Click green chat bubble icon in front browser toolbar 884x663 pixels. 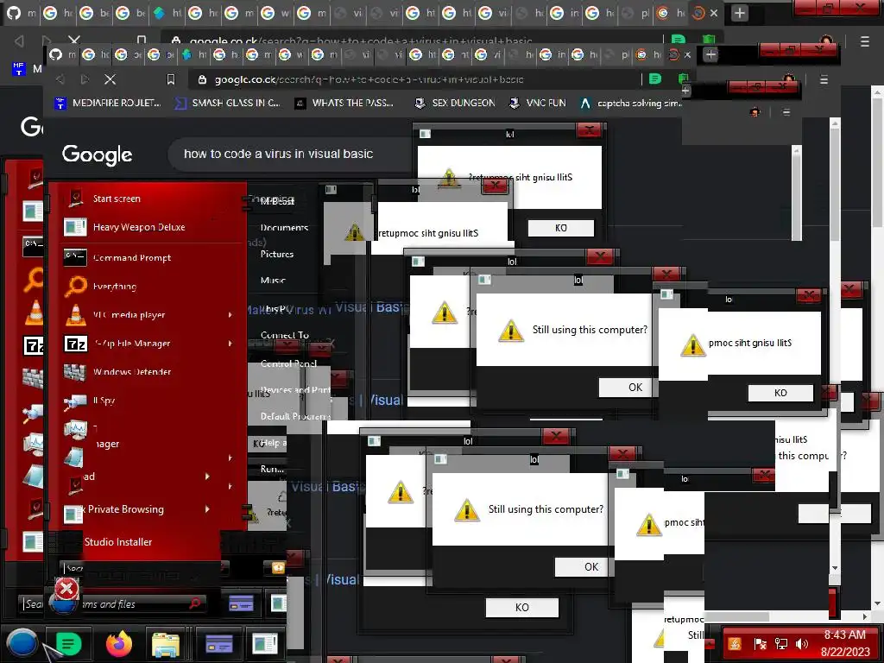(654, 79)
